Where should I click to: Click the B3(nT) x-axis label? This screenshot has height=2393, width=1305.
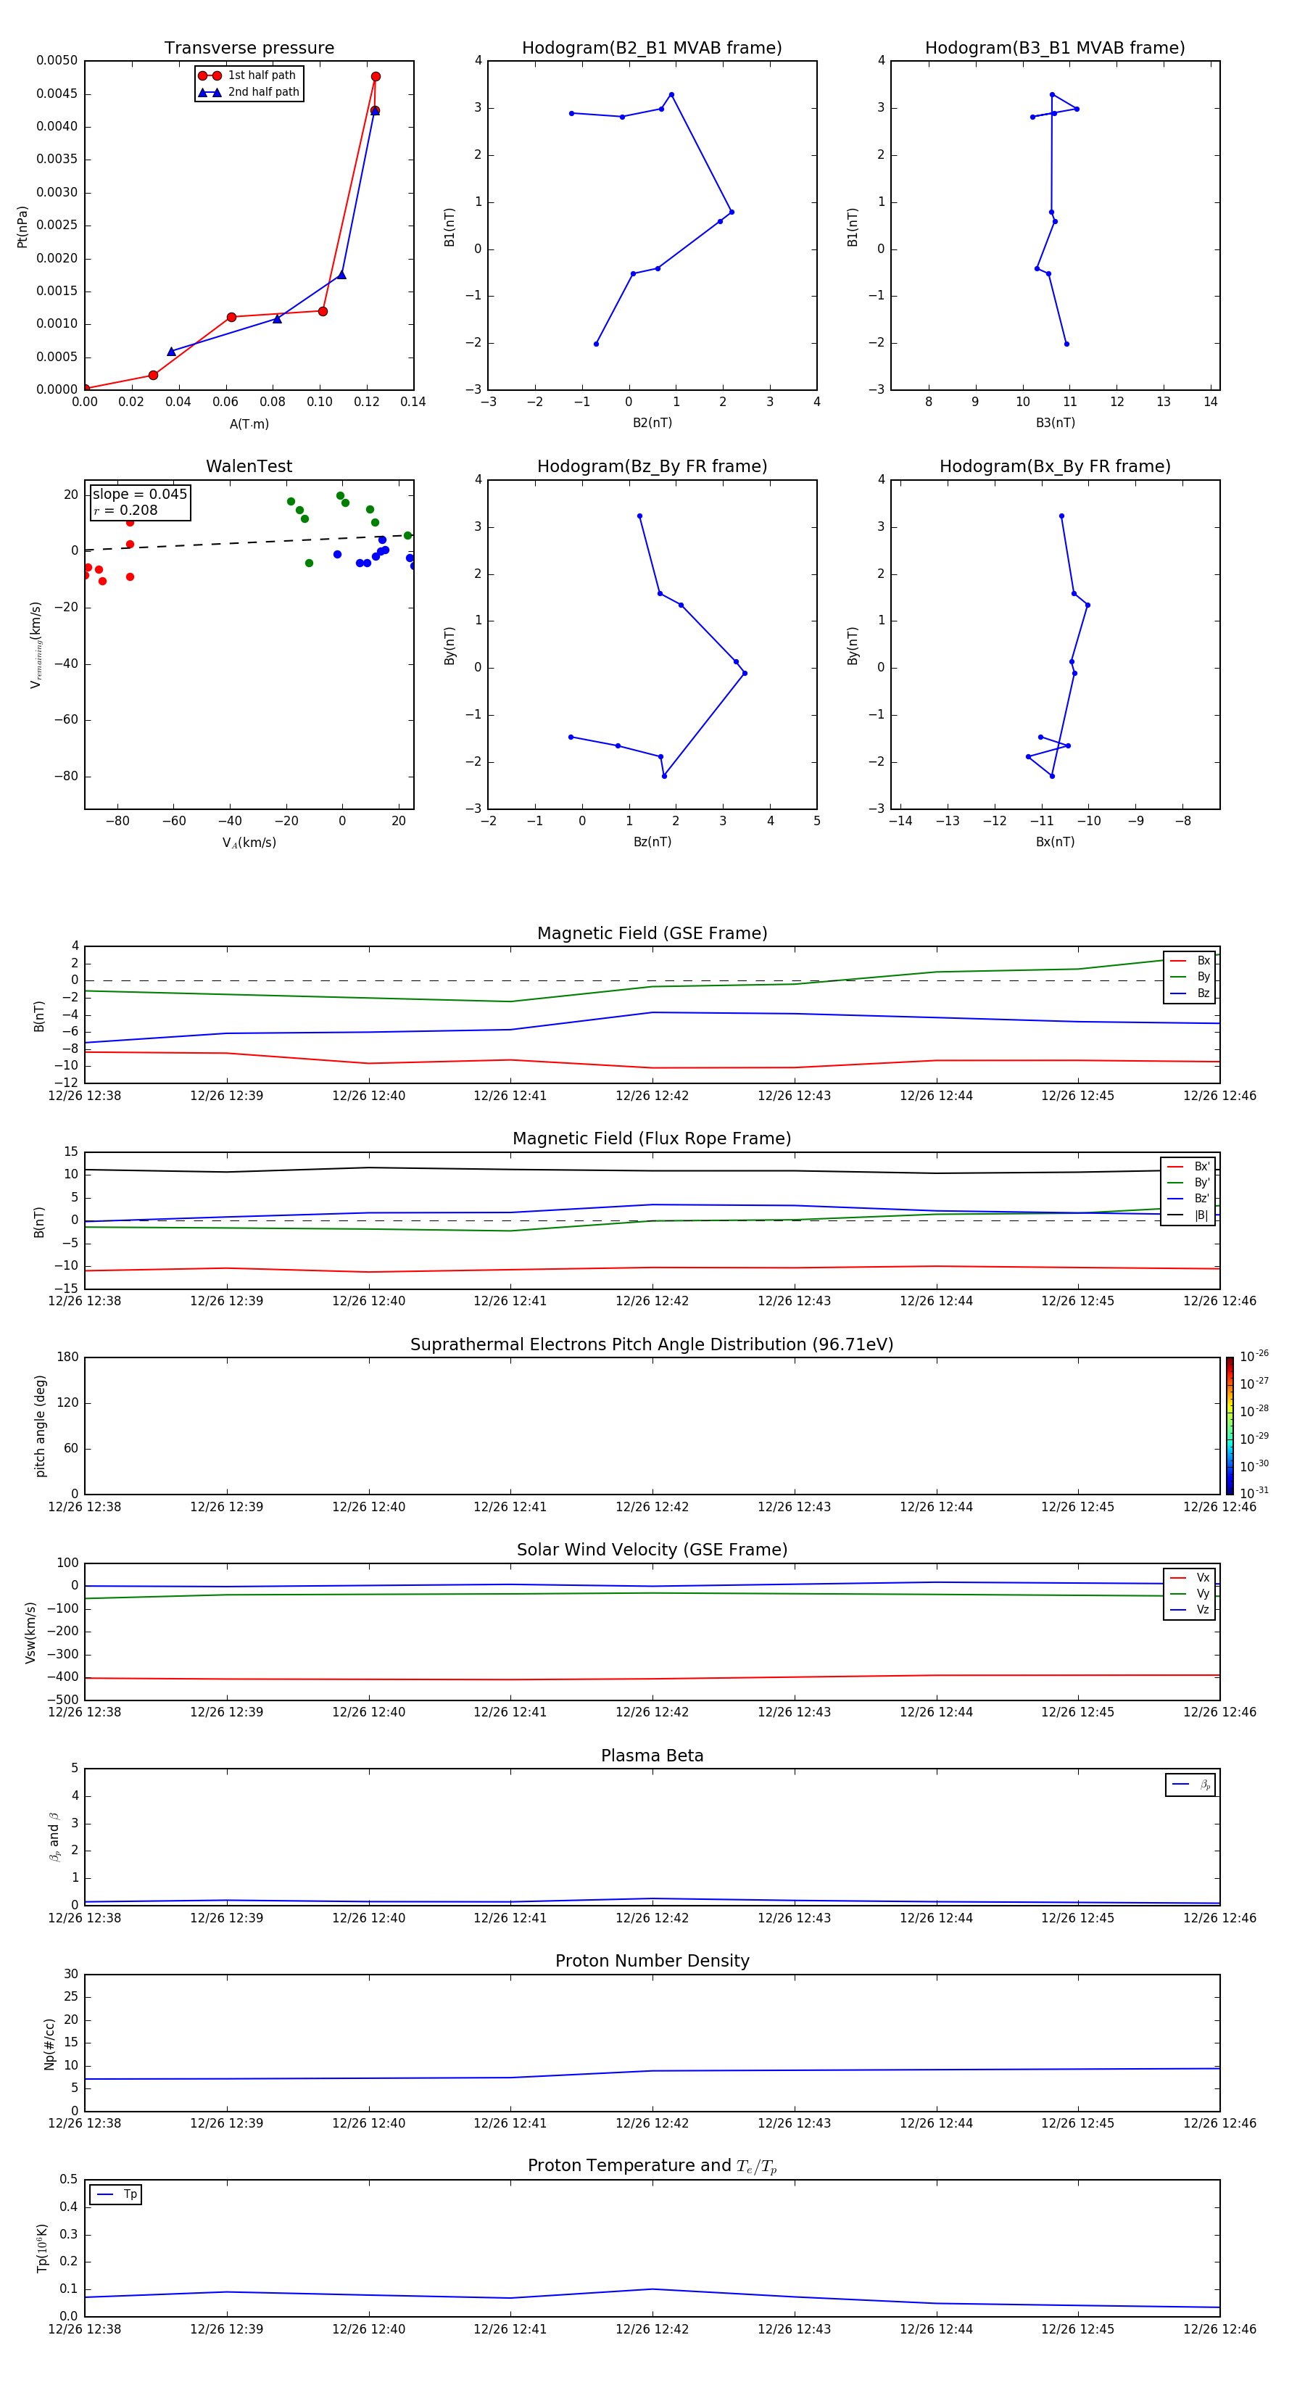1055,423
